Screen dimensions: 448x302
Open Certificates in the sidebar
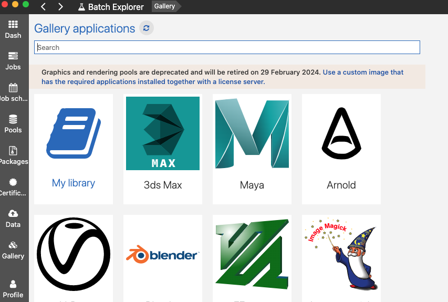(13, 187)
